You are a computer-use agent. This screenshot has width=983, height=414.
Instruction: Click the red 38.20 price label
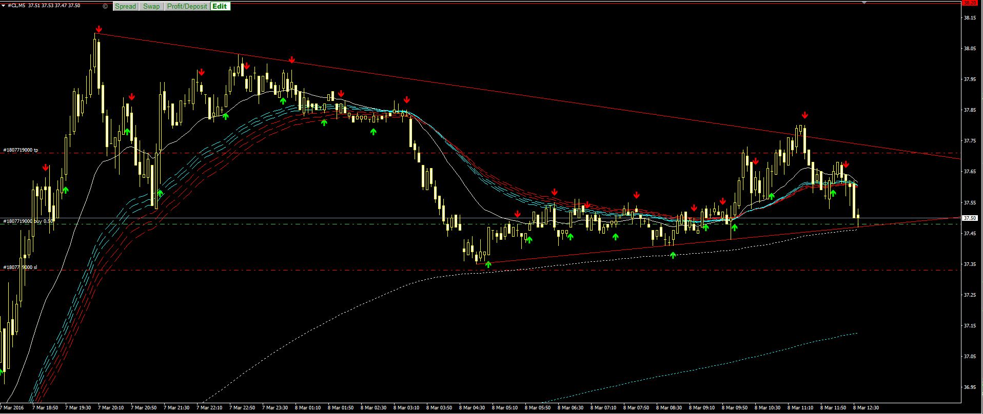[970, 3]
